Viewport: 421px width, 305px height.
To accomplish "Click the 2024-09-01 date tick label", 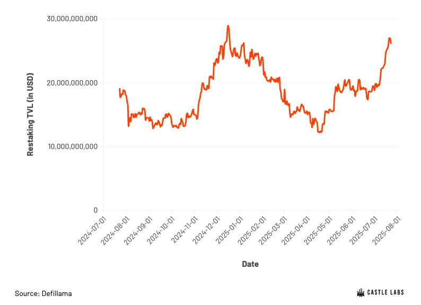I will (x=138, y=231).
